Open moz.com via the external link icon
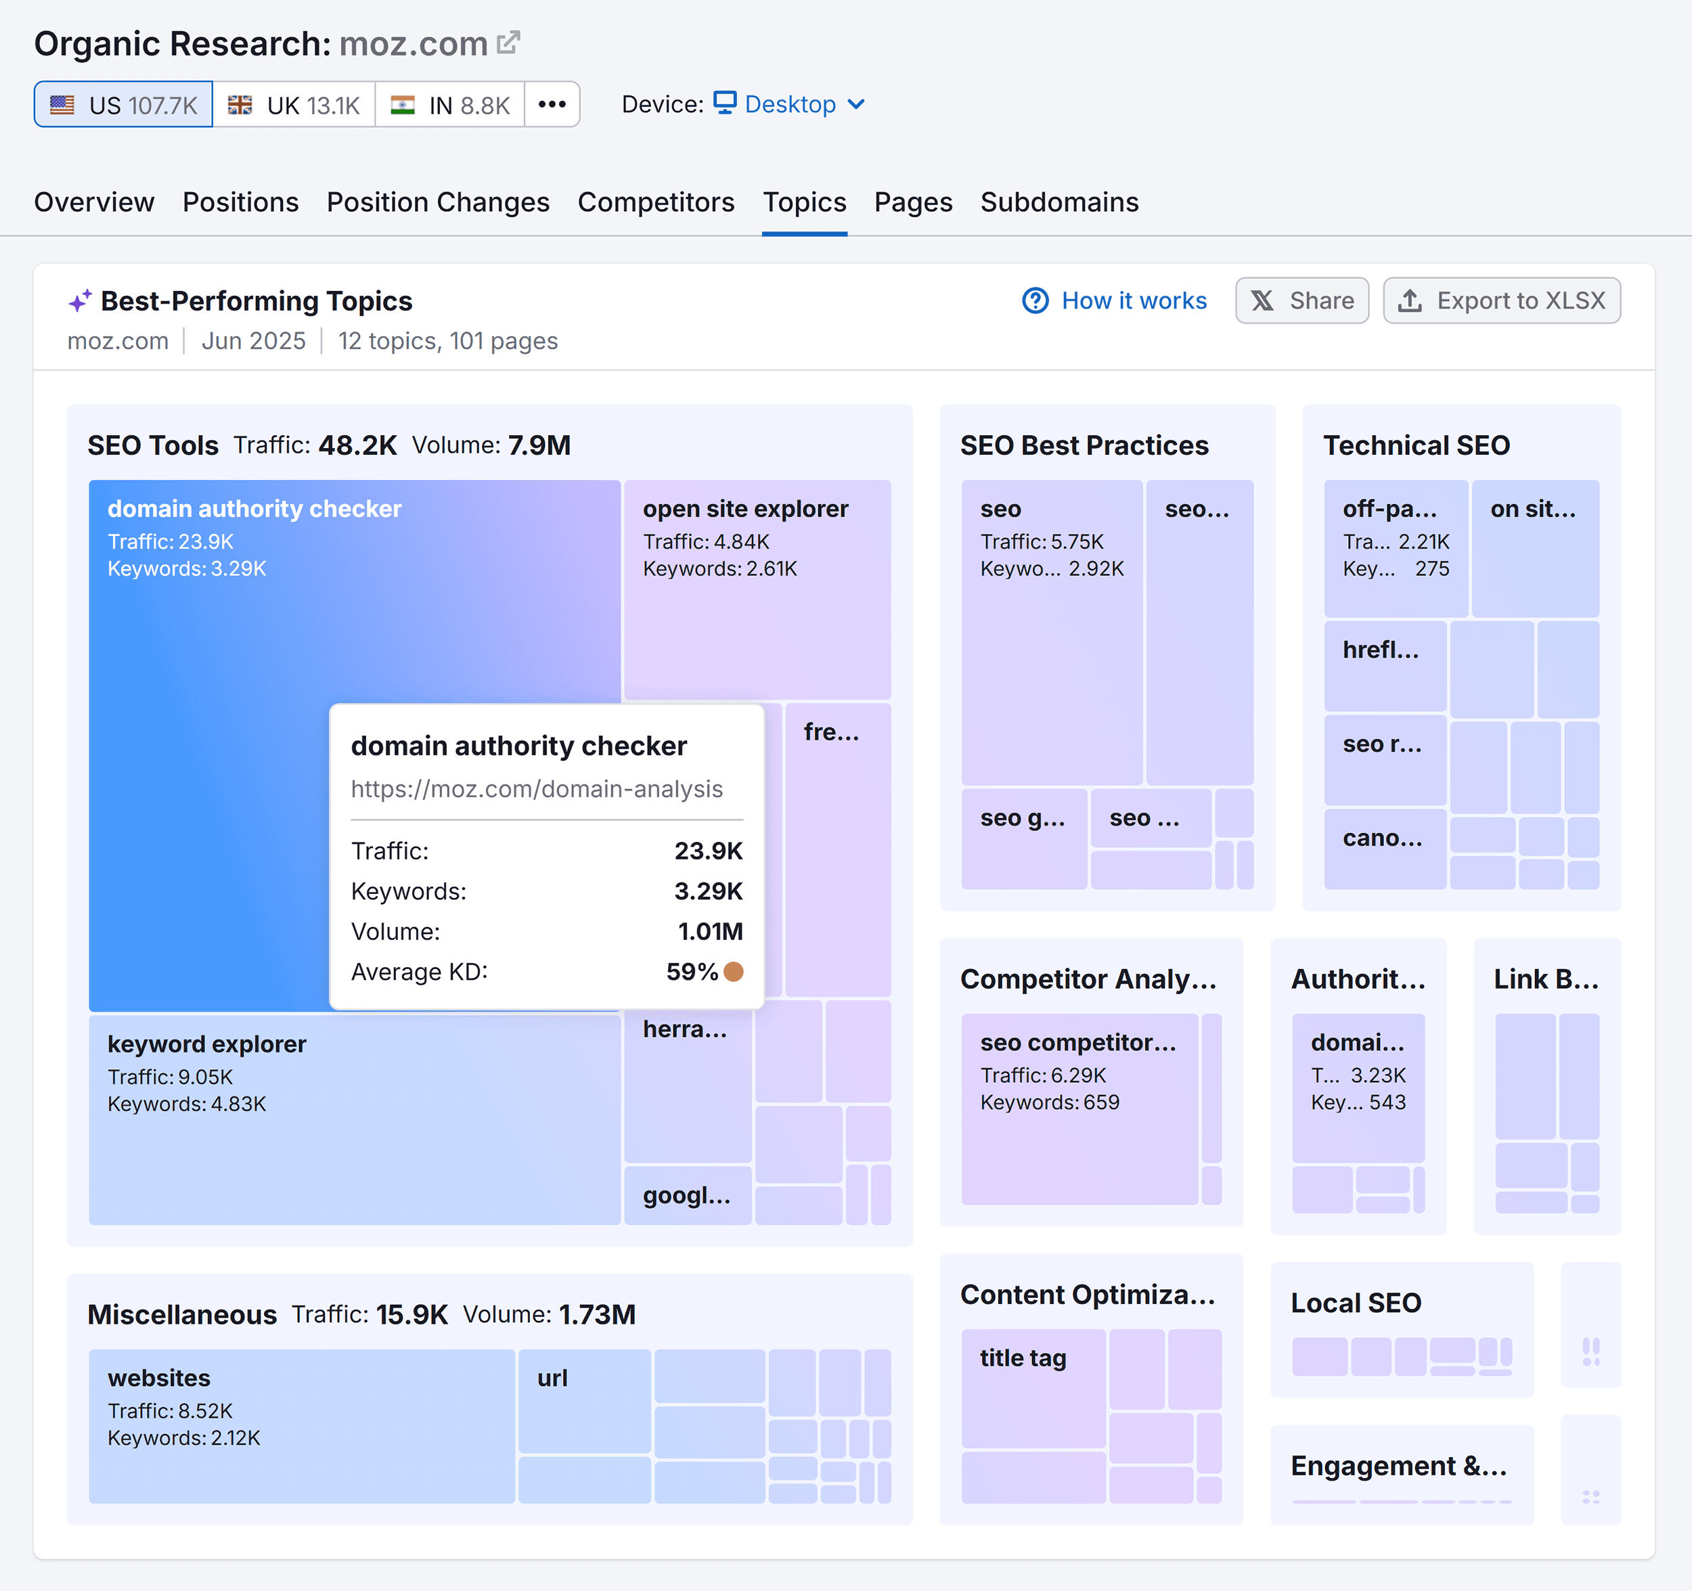Screen dimensions: 1692x1591 pos(509,42)
